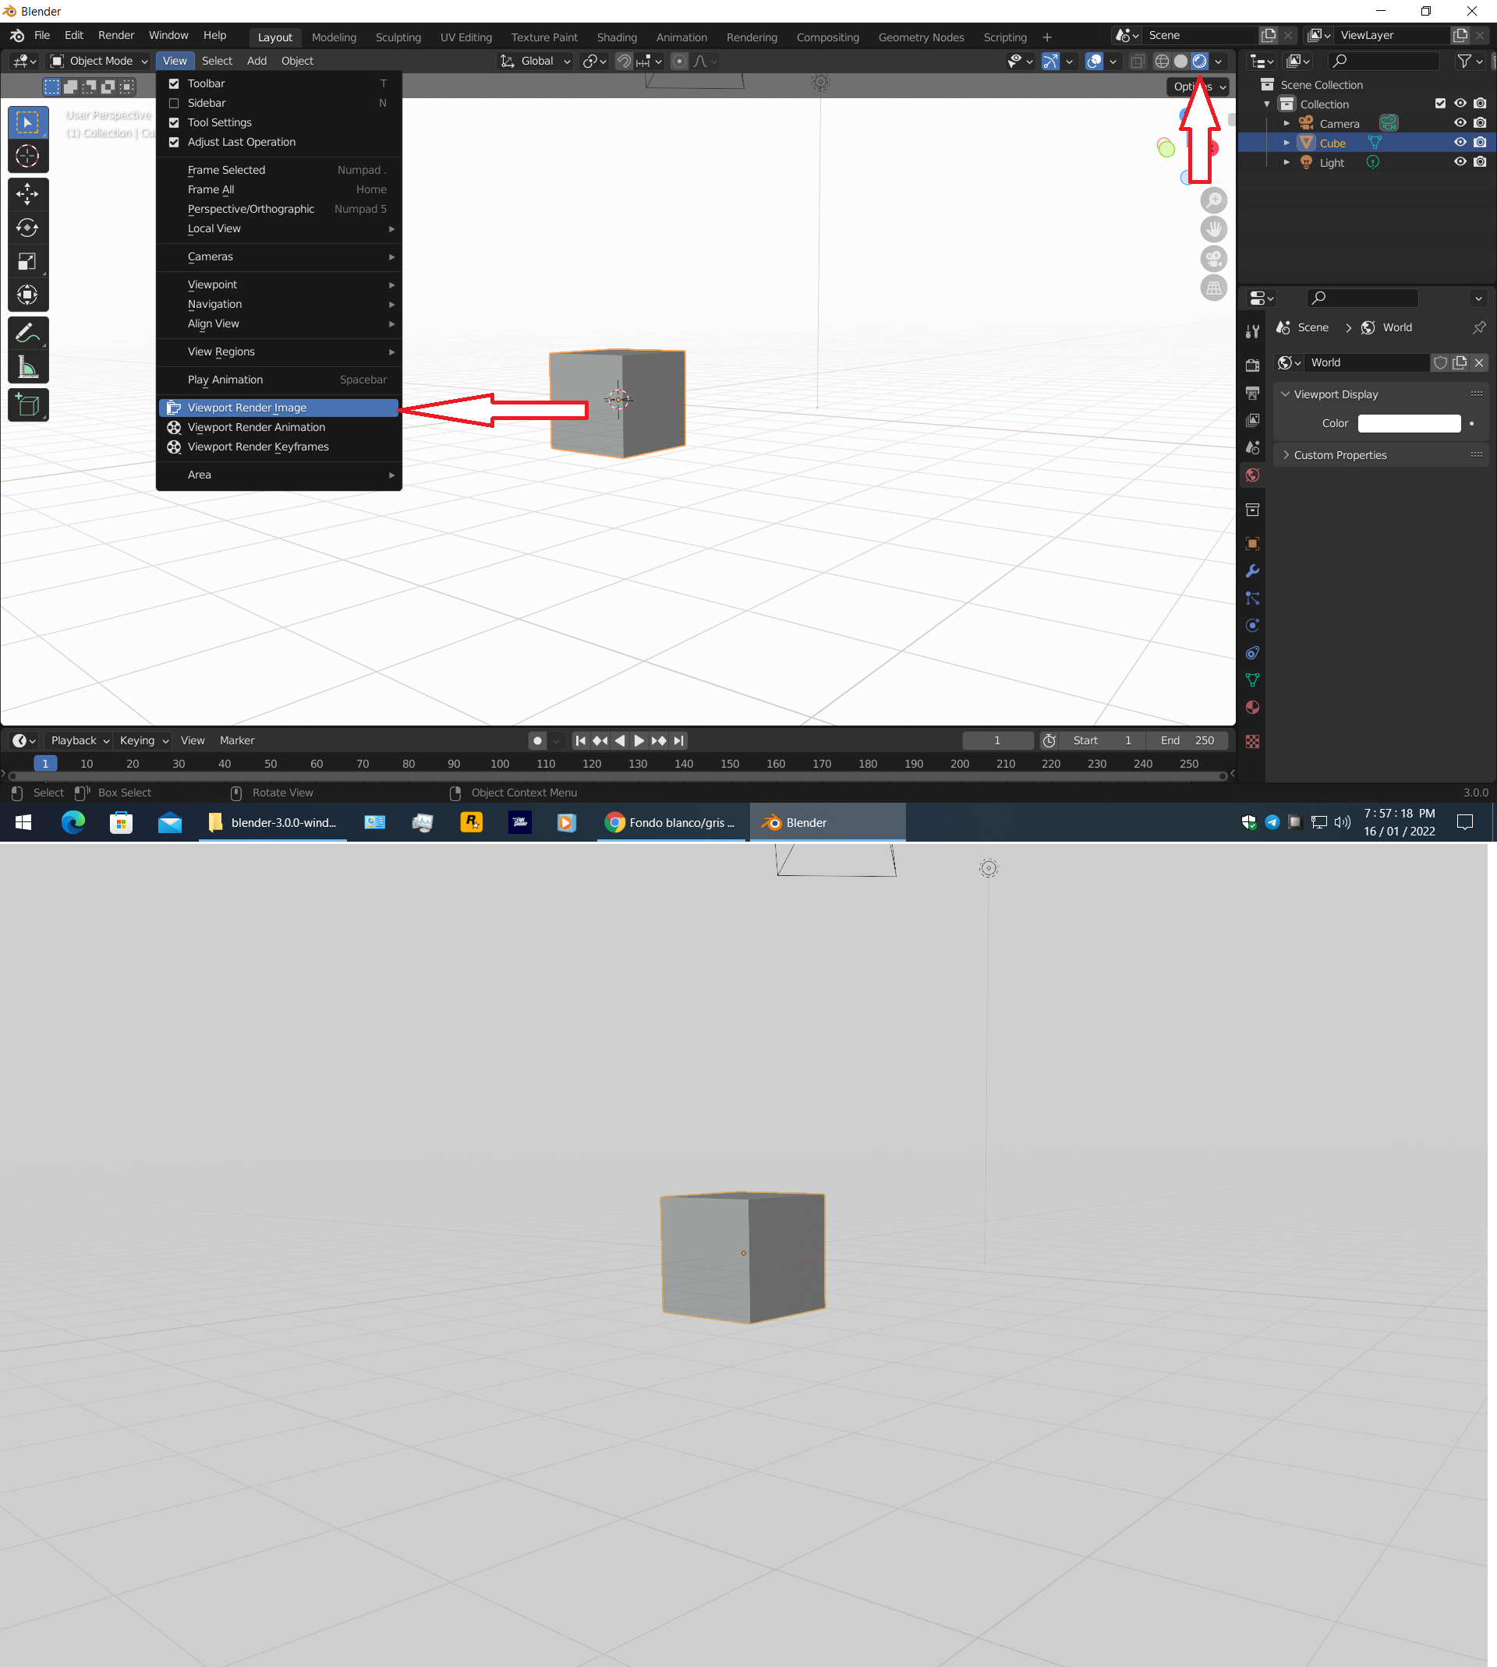
Task: Play the animation in timeline
Action: click(x=639, y=740)
